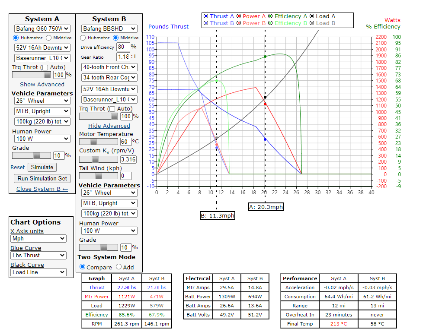Image resolution: width=426 pixels, height=335 pixels.
Task: Open 40-tooth Front Chainring dropdown
Action: (x=109, y=67)
